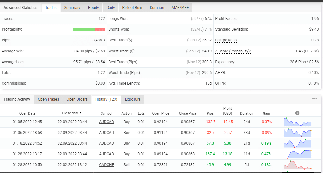Click the sparkline chart for the 01.05.2022 AUDCAD trade
Screen dimensions: 323x173
(297, 122)
